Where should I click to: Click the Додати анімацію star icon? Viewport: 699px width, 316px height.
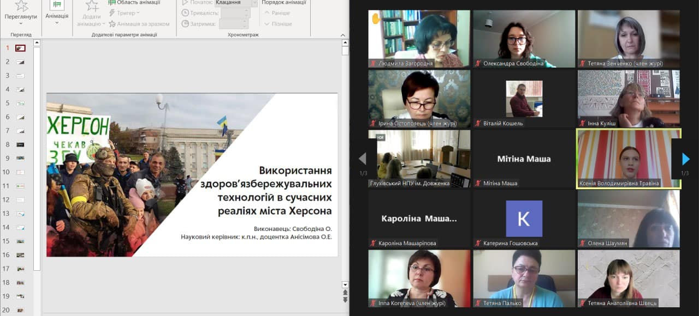(92, 5)
